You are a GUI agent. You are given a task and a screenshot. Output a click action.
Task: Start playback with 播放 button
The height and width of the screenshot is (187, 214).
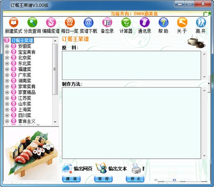(x=71, y=179)
